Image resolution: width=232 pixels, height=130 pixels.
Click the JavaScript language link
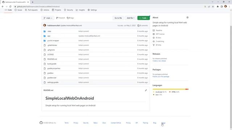pyautogui.click(x=159, y=92)
